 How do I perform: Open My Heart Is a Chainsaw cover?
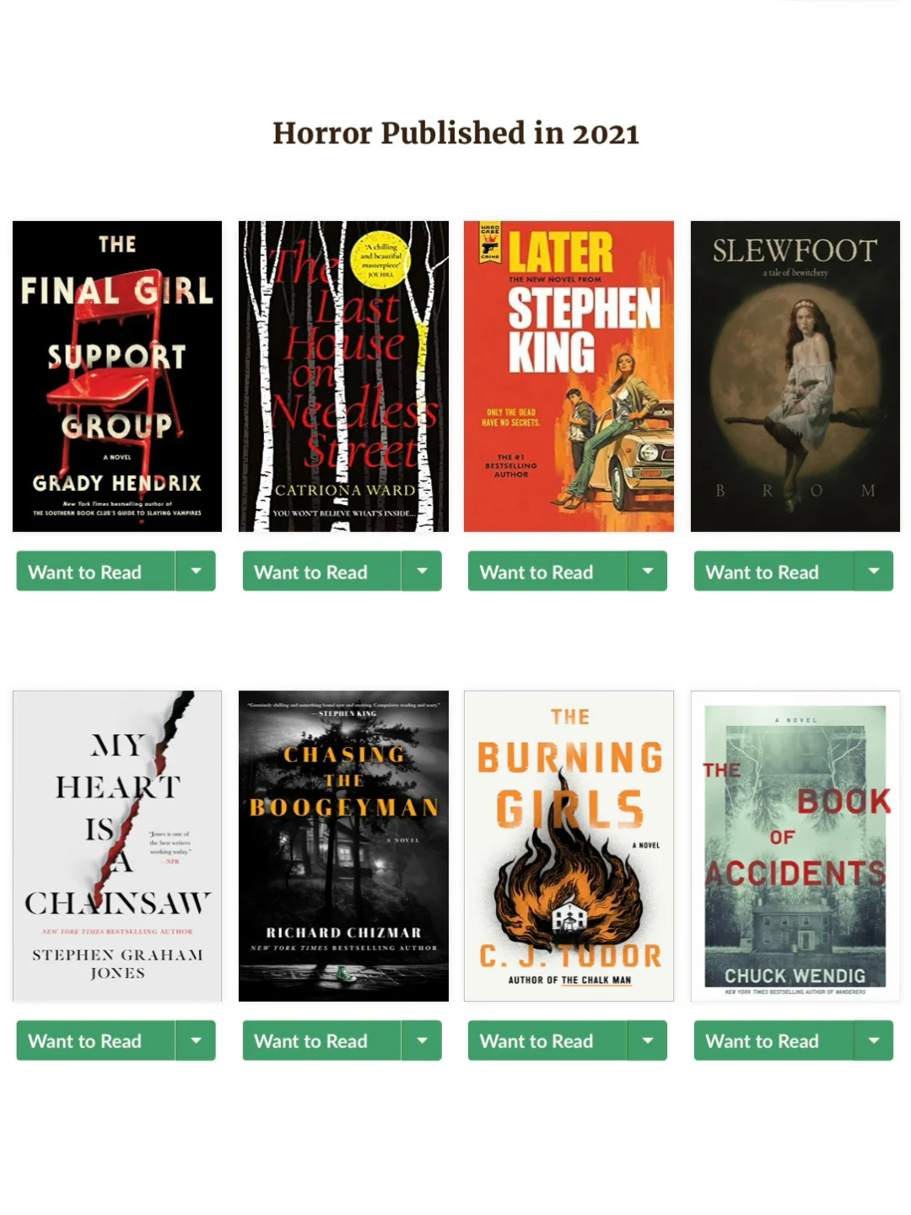117,846
